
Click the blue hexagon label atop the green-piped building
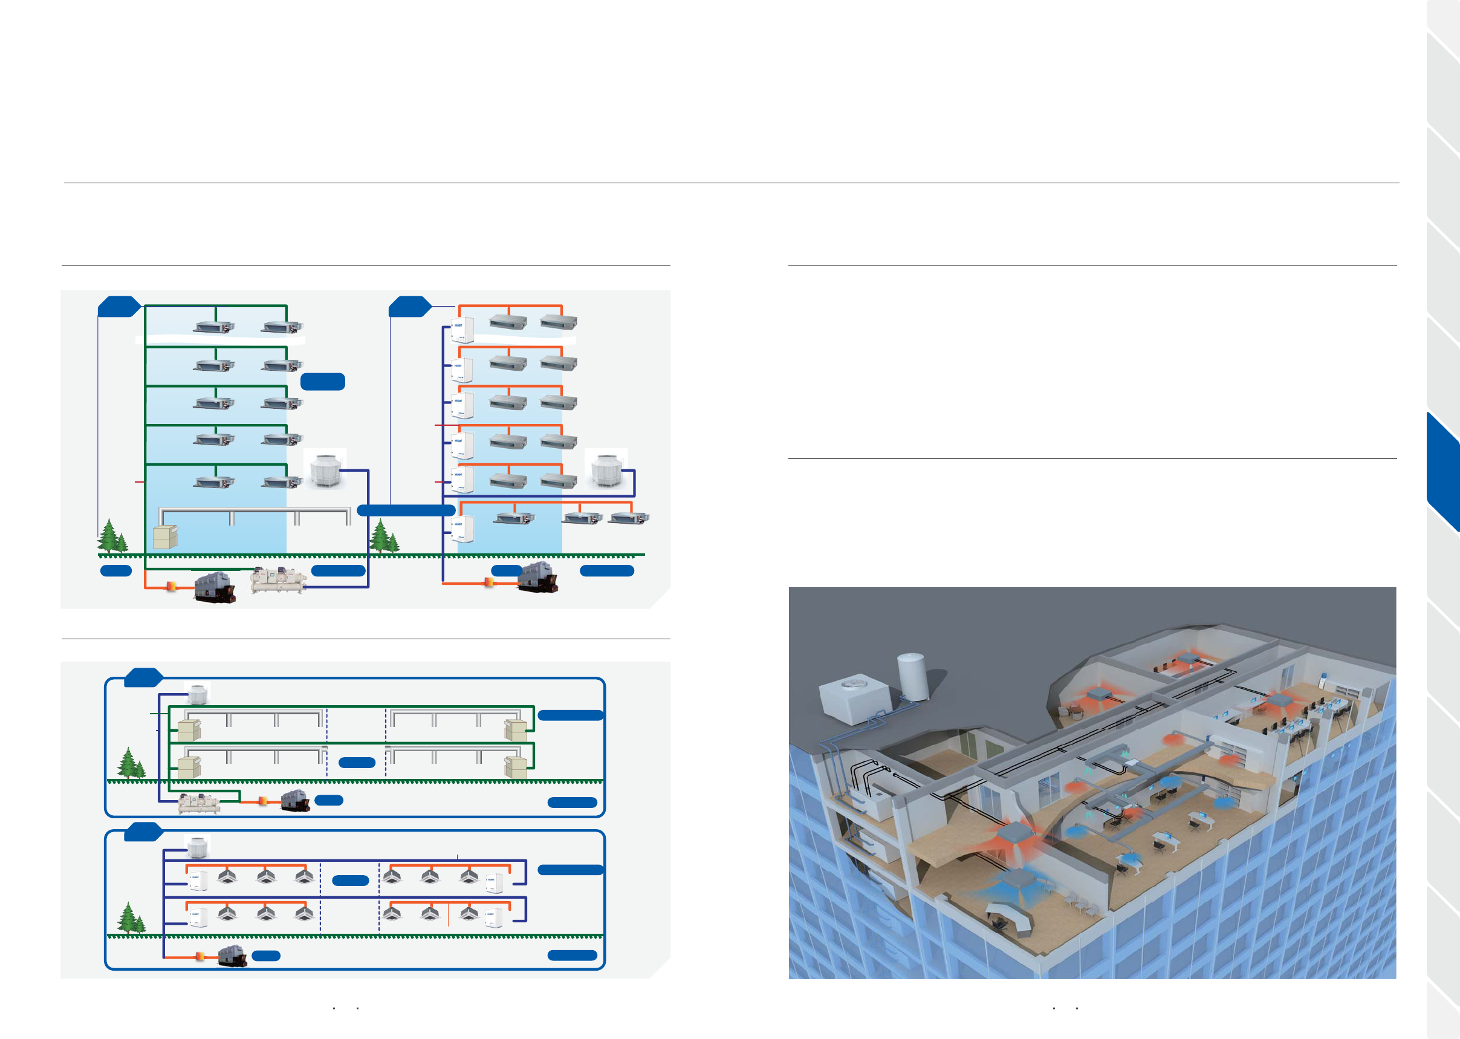click(x=120, y=307)
